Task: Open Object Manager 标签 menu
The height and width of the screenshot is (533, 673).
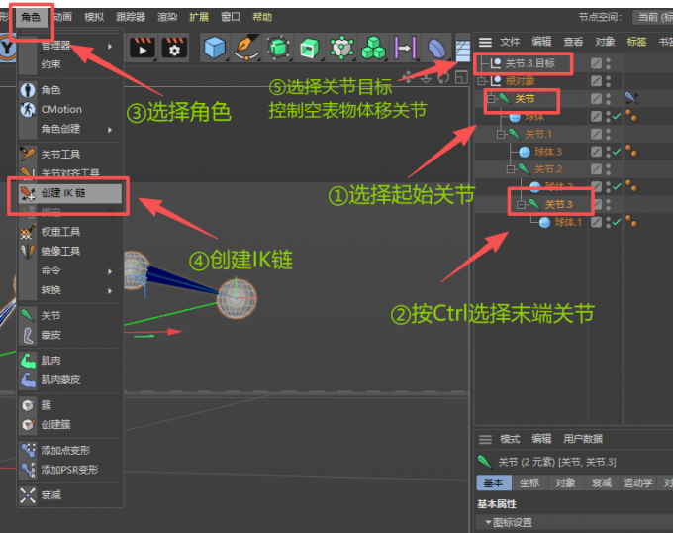Action: (636, 42)
